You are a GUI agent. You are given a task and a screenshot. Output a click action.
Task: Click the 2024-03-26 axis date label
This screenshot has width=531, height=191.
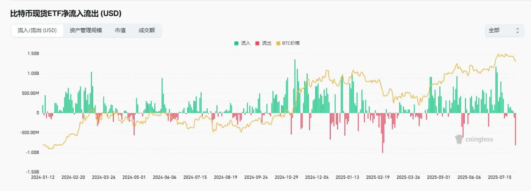tap(103, 177)
